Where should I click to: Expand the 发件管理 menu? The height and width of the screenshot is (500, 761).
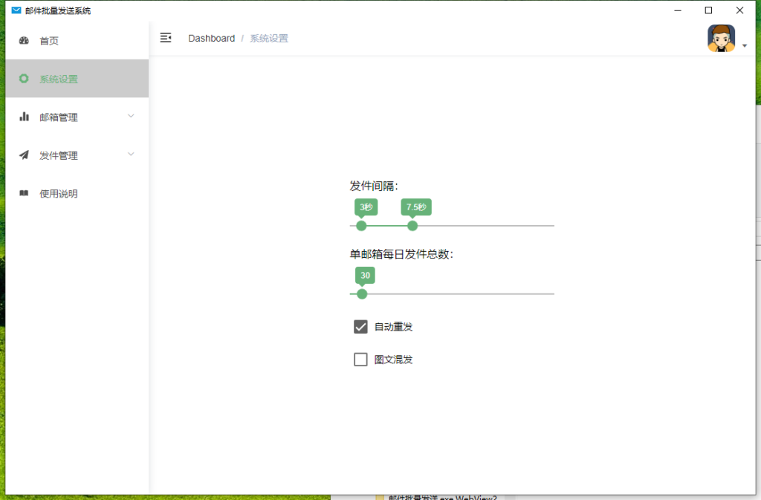(x=132, y=155)
